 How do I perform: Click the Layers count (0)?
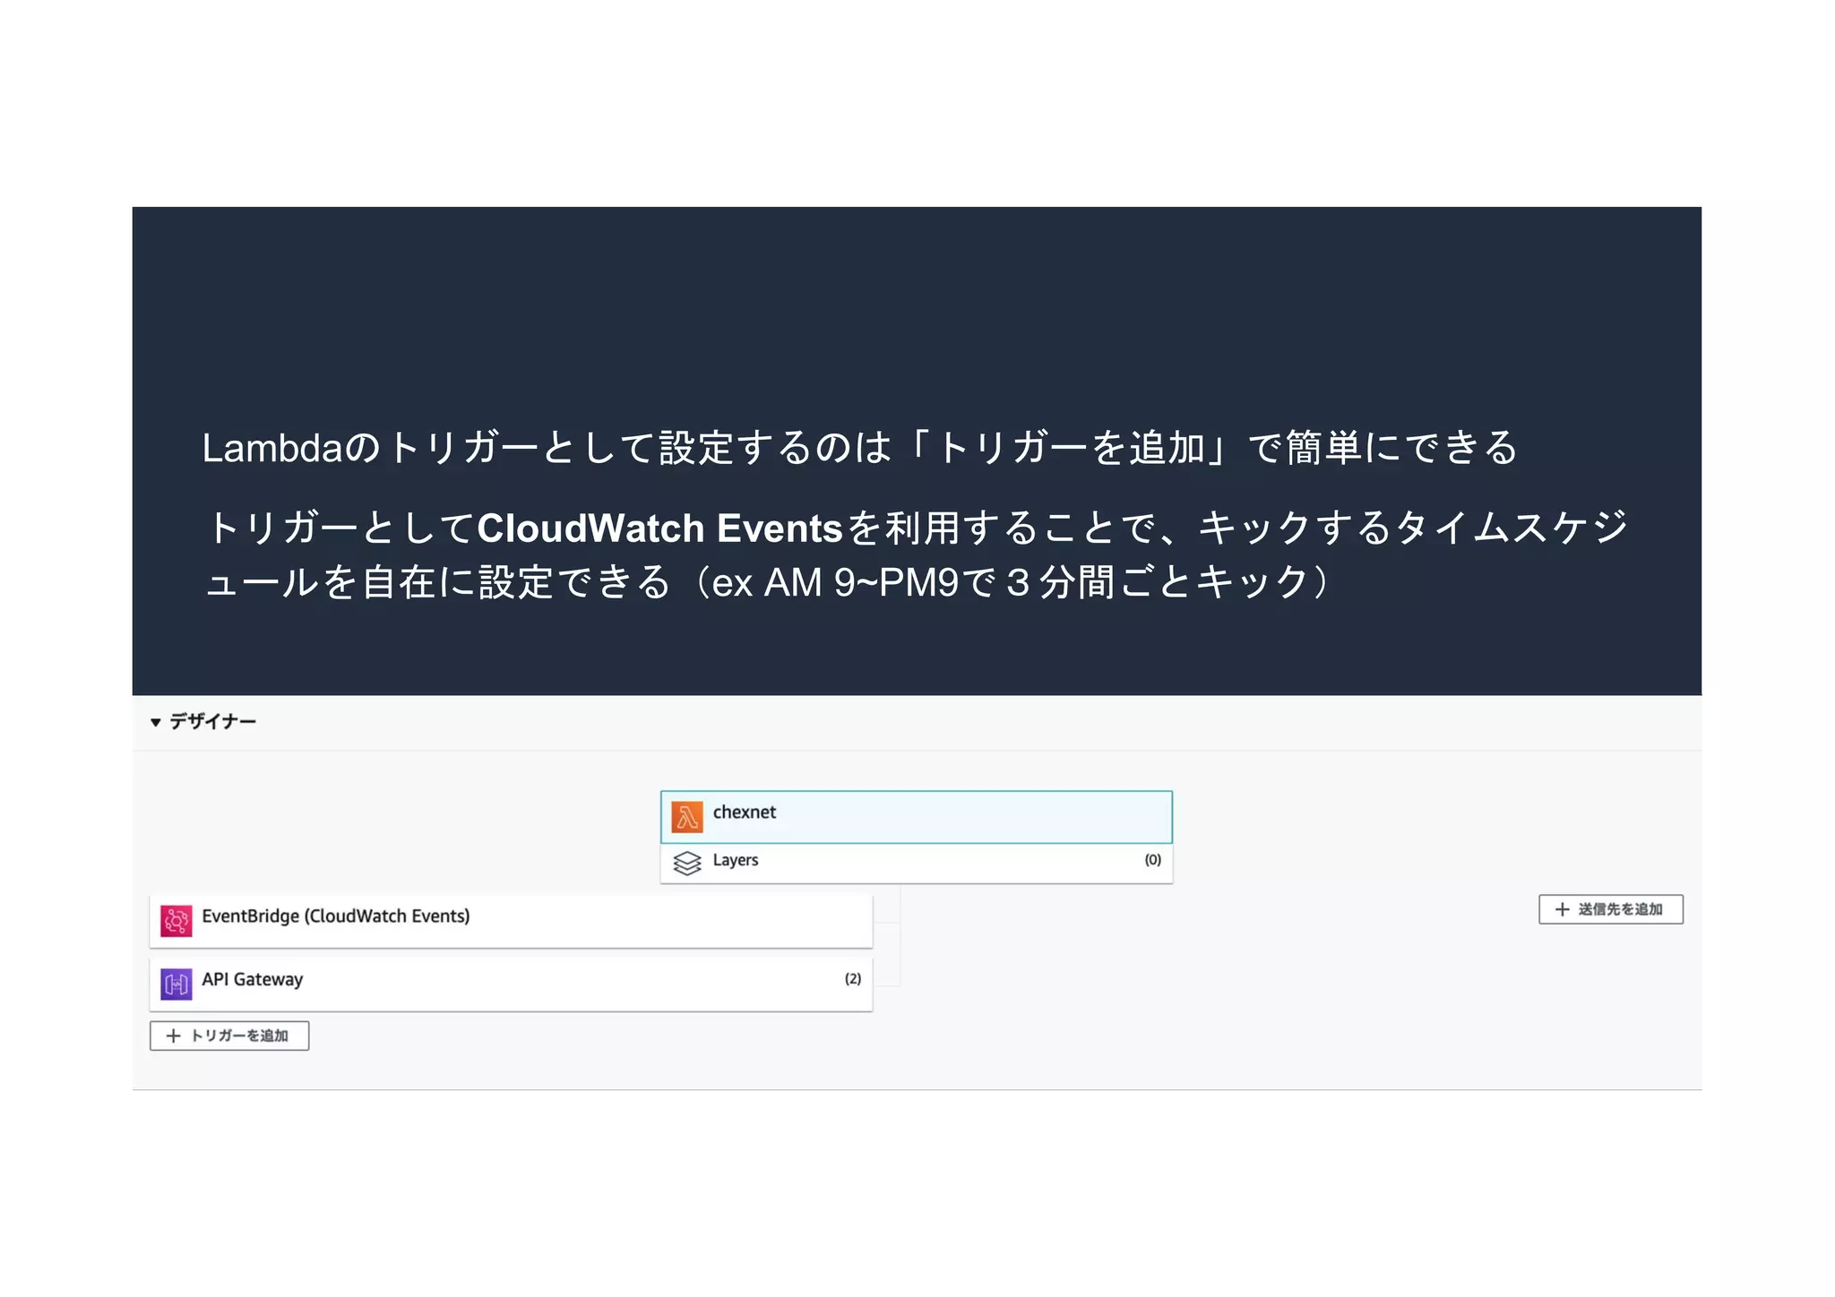1153,860
